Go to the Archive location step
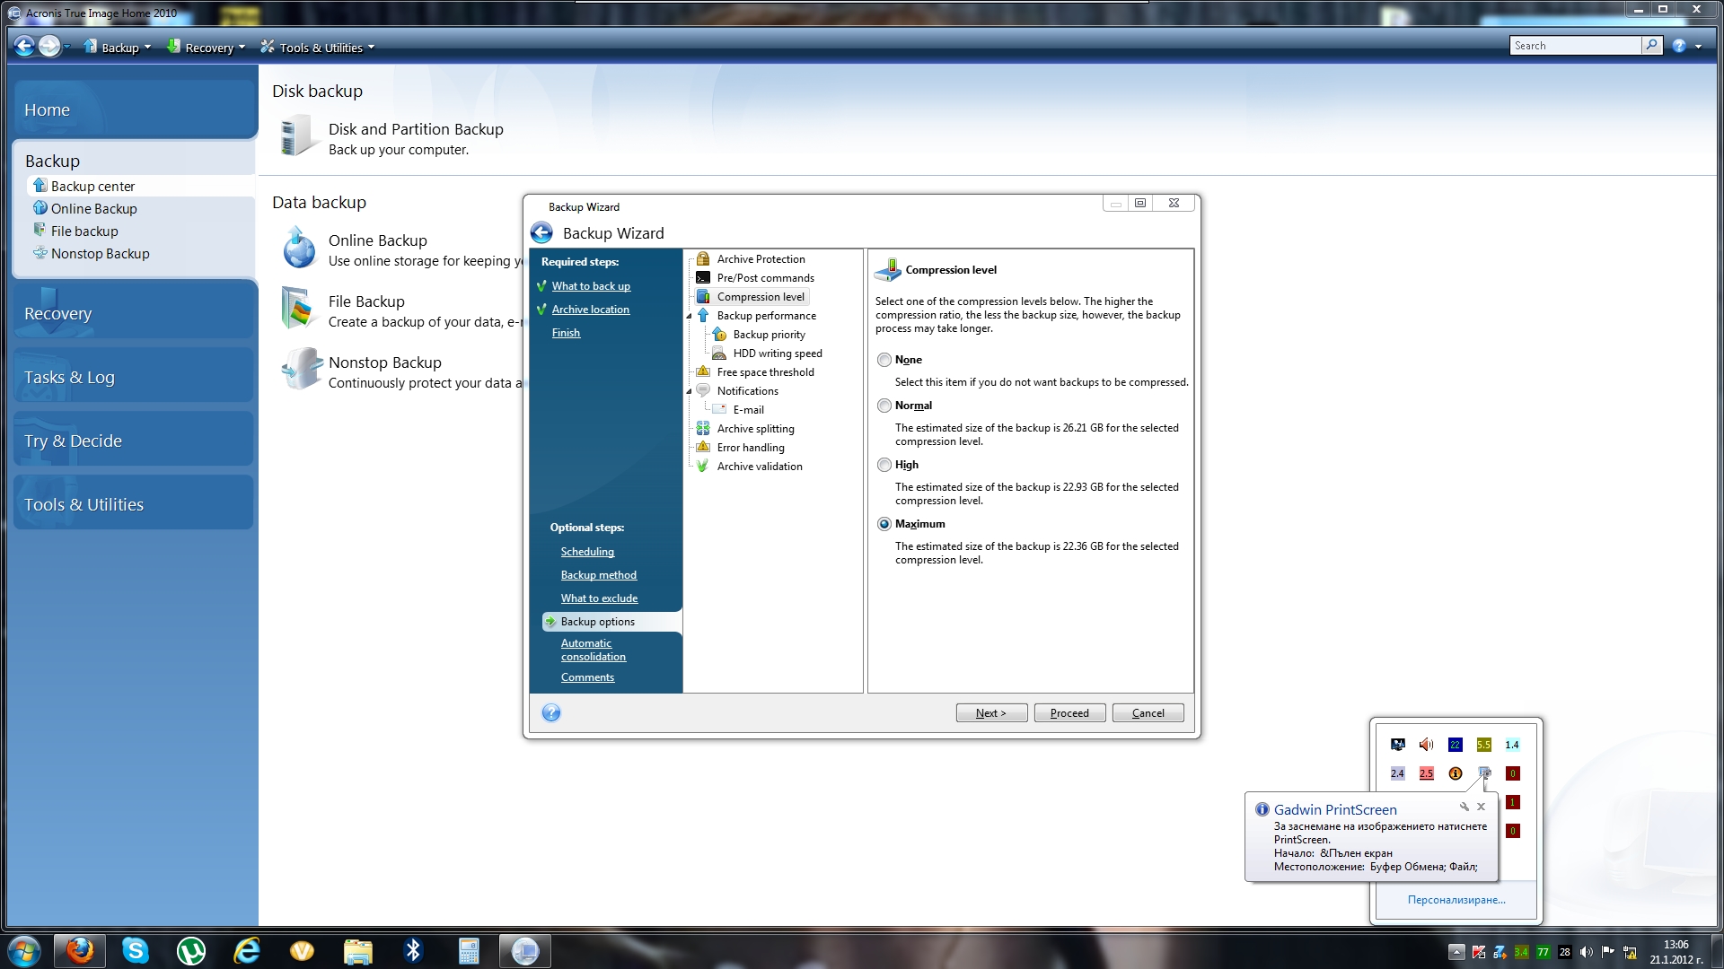Image resolution: width=1724 pixels, height=969 pixels. (591, 310)
